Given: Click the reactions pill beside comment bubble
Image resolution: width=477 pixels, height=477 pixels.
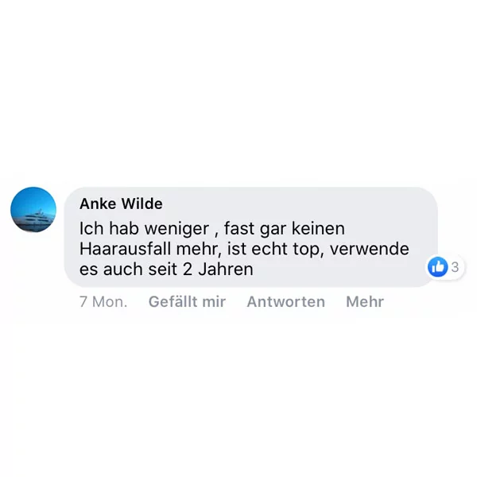Looking at the screenshot, I should [444, 267].
